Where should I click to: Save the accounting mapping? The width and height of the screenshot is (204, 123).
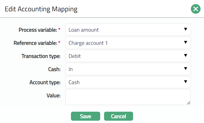(x=85, y=116)
